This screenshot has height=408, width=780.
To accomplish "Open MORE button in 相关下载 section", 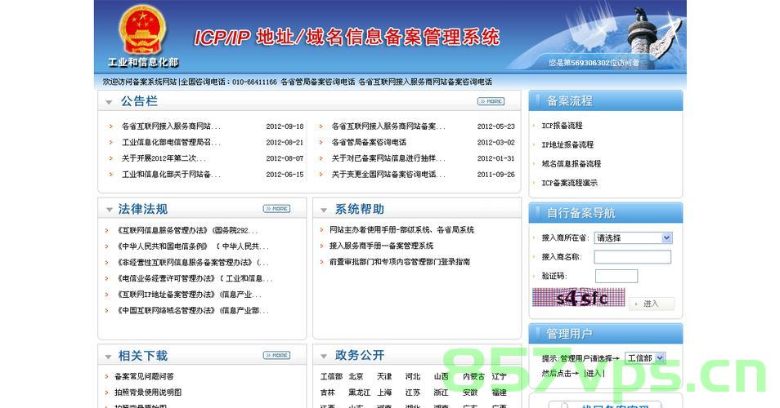I will pyautogui.click(x=276, y=355).
